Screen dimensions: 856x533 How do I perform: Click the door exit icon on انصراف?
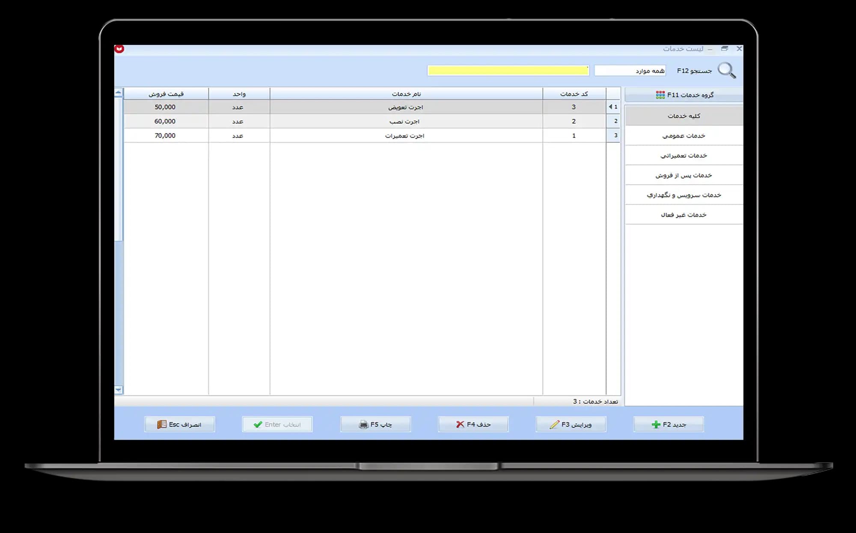point(161,424)
